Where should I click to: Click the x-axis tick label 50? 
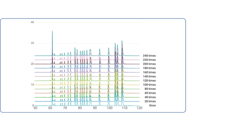[x=35, y=108]
